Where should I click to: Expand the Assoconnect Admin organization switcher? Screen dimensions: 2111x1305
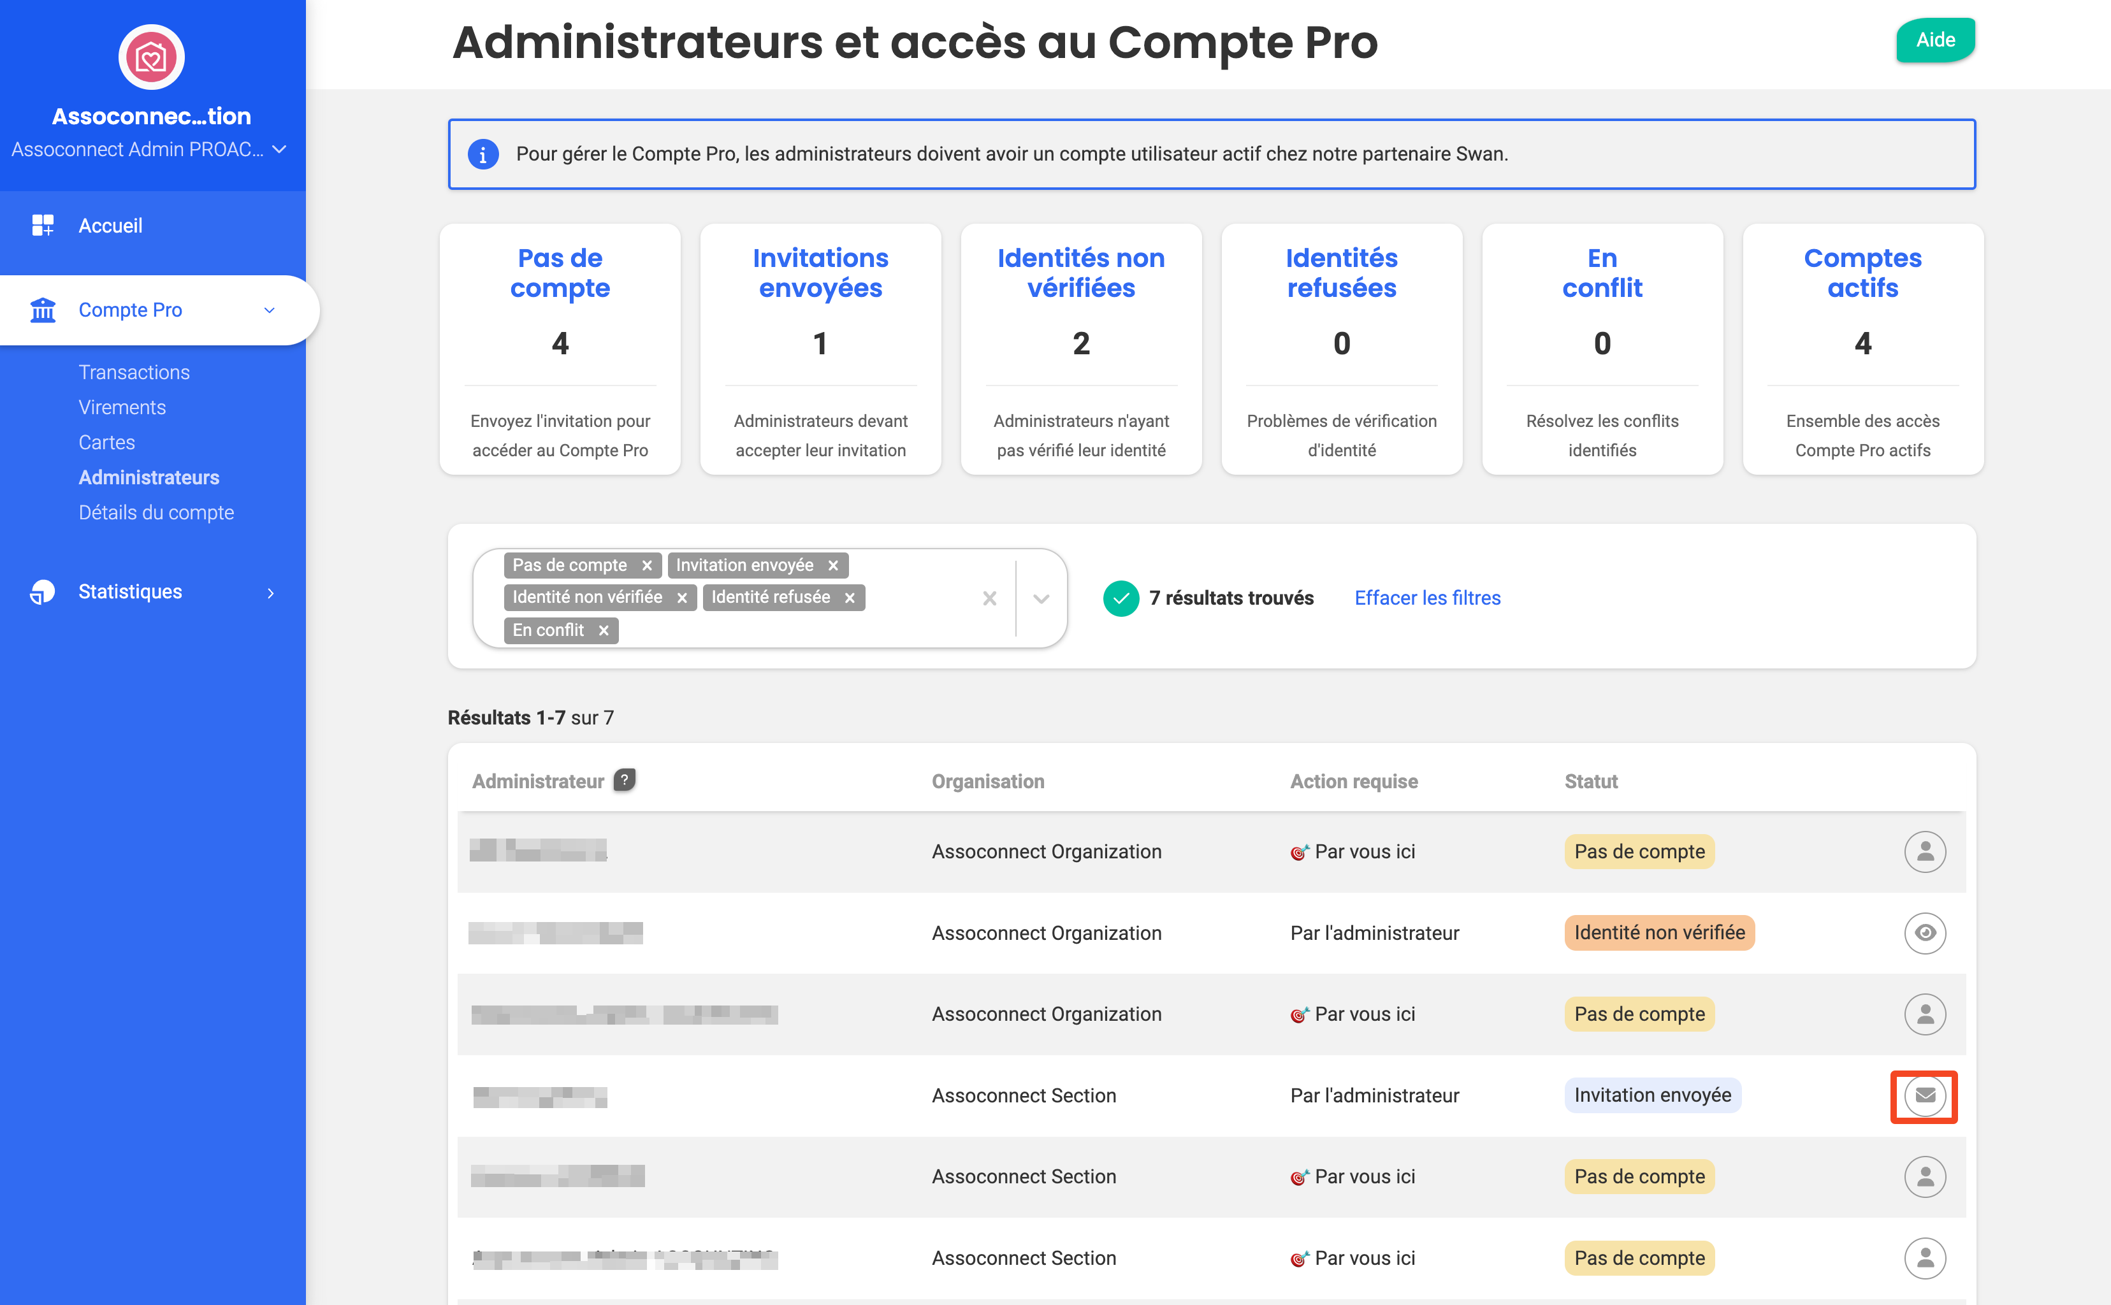(279, 149)
